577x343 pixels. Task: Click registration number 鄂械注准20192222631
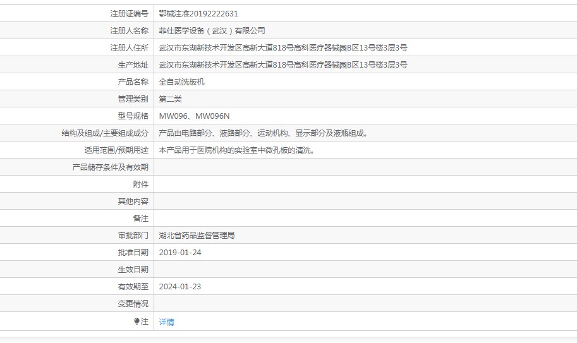click(198, 13)
